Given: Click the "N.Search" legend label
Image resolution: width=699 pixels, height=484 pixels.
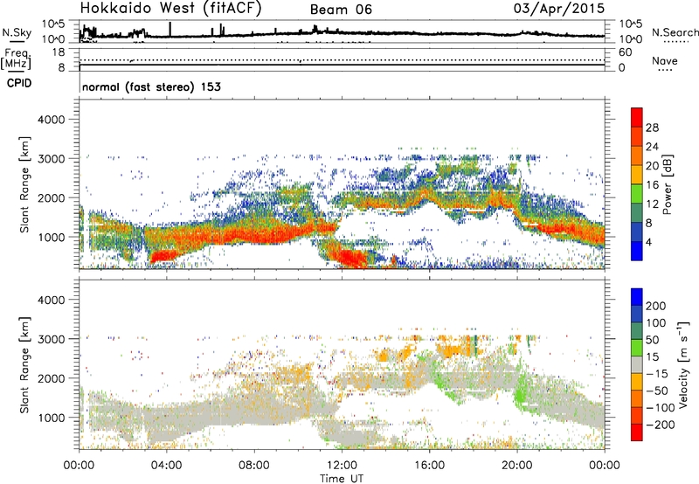Looking at the screenshot, I should (x=675, y=32).
